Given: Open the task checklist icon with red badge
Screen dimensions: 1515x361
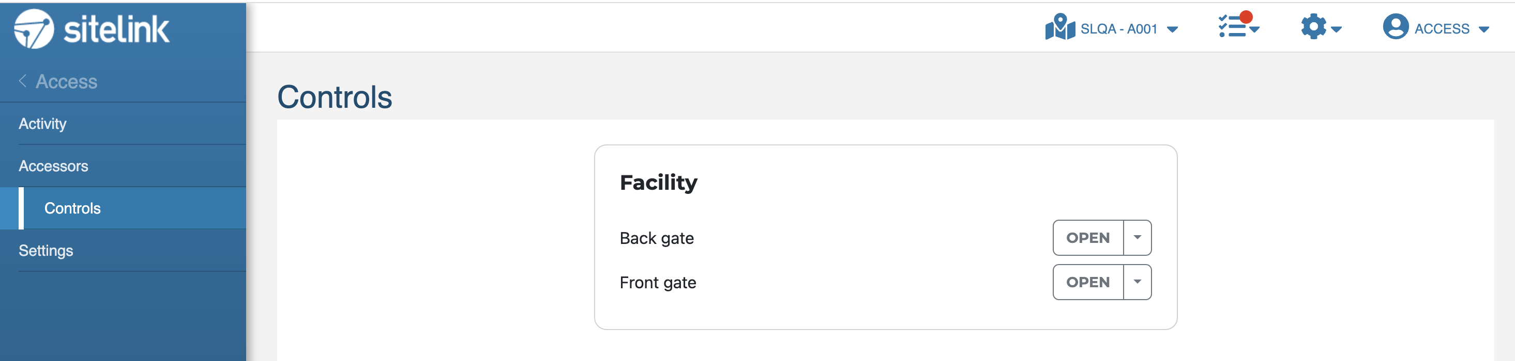Looking at the screenshot, I should click(1233, 27).
